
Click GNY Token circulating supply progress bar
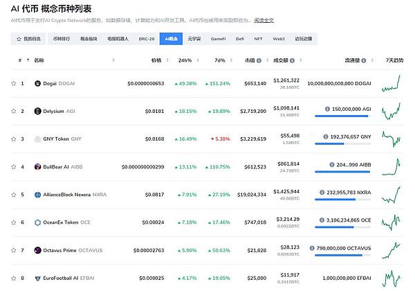342,144
